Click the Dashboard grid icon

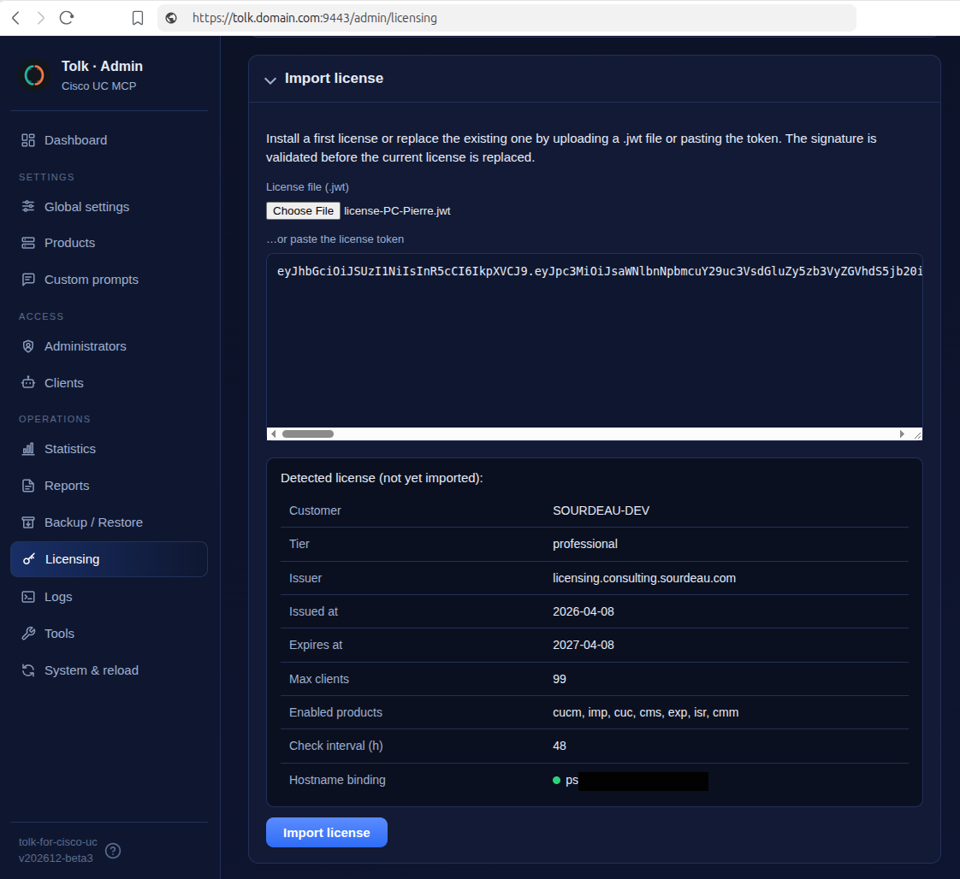(x=28, y=140)
